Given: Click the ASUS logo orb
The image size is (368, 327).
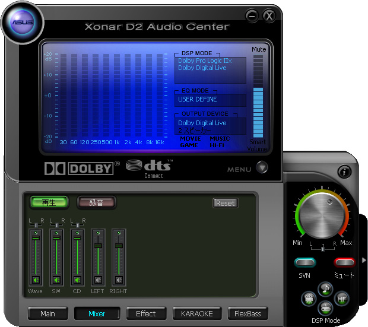Looking at the screenshot, I should click(24, 23).
